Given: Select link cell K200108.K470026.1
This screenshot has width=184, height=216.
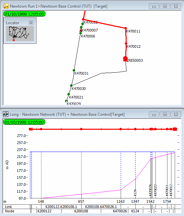Looking at the screenshot, I should pos(101,207).
